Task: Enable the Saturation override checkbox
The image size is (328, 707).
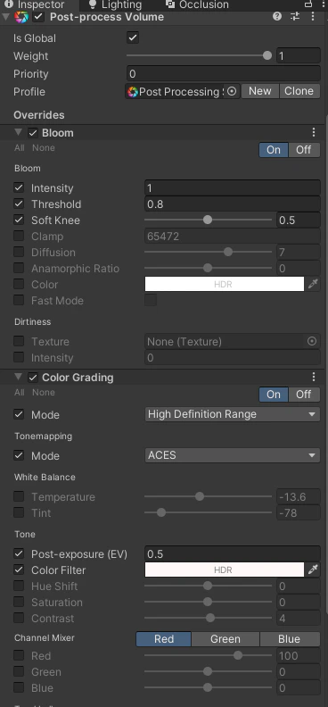Action: (19, 602)
